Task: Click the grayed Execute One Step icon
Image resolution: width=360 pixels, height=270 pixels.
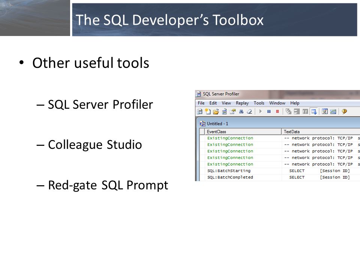Action: point(288,112)
